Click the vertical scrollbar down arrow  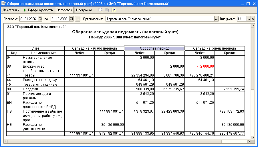(x=253, y=138)
